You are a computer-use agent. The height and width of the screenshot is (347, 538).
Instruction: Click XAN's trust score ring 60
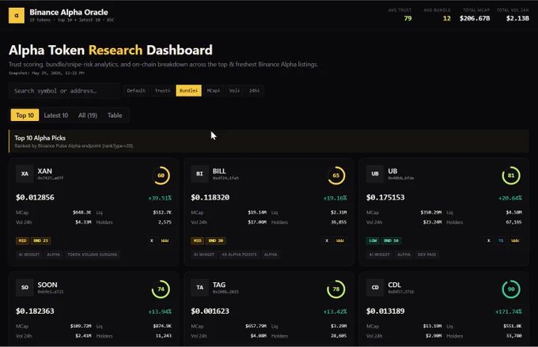pyautogui.click(x=161, y=175)
